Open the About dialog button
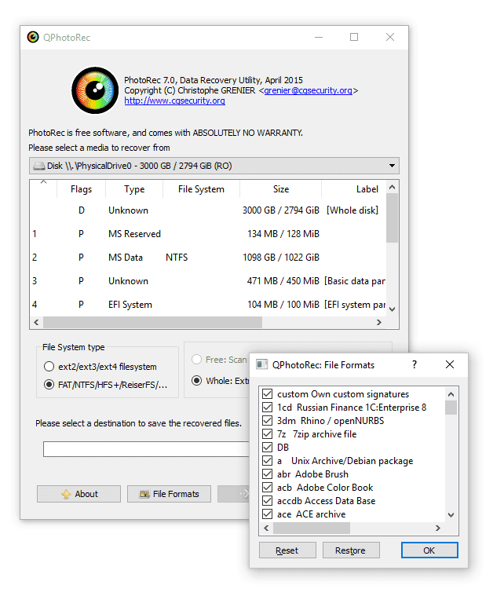Viewport: 493px width, 596px height. coord(79,494)
